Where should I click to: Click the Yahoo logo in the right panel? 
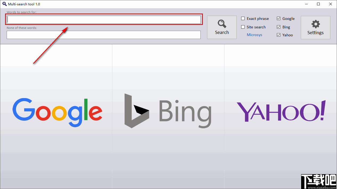(x=281, y=111)
